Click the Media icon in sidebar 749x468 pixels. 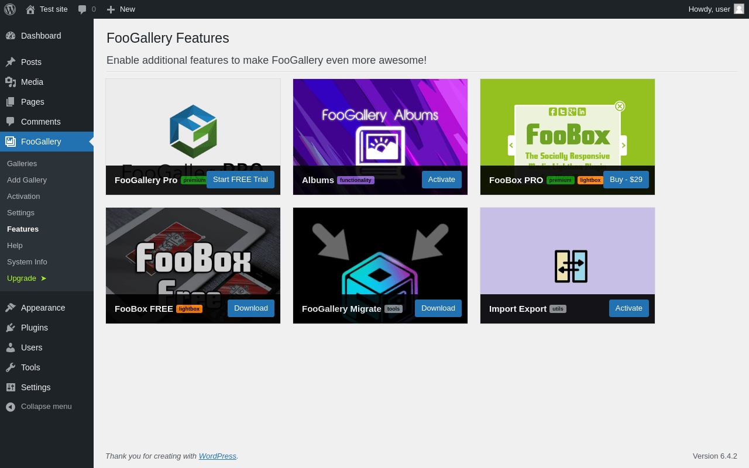(11, 82)
